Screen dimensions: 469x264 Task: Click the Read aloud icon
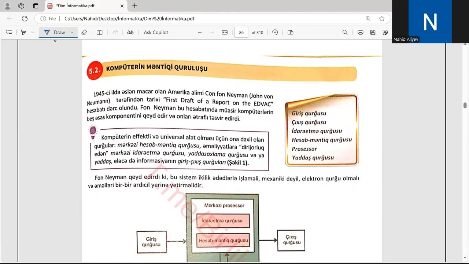115,32
